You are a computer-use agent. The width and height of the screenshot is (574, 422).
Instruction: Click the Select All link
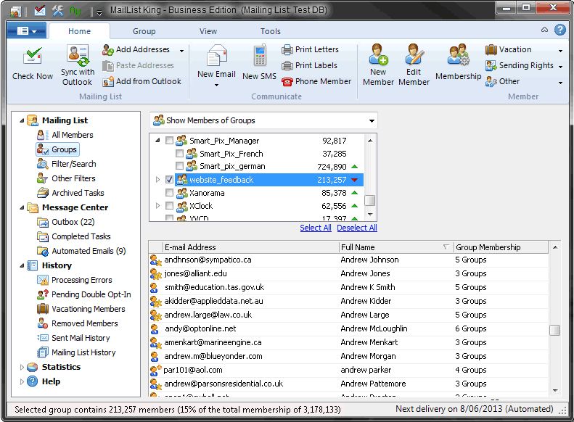pyautogui.click(x=316, y=228)
